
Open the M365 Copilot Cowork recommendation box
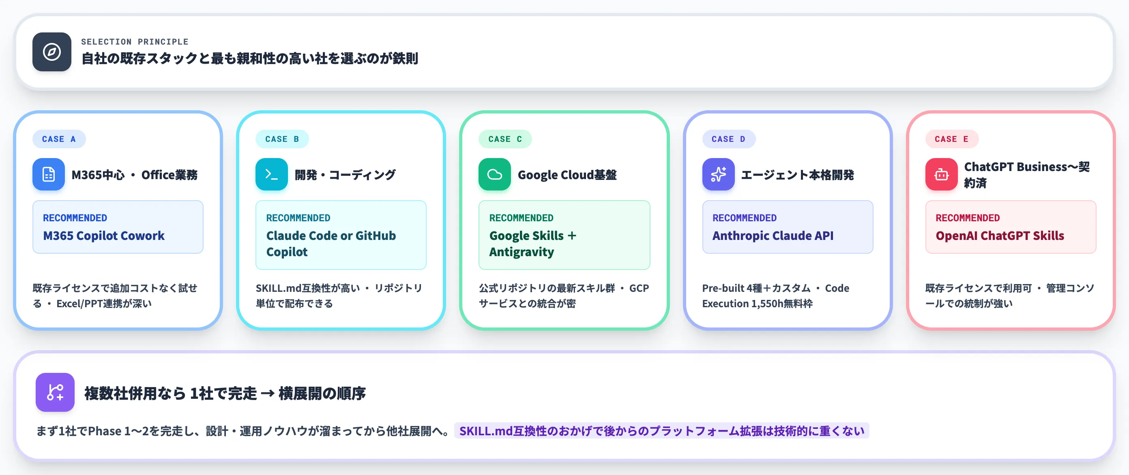pyautogui.click(x=118, y=227)
